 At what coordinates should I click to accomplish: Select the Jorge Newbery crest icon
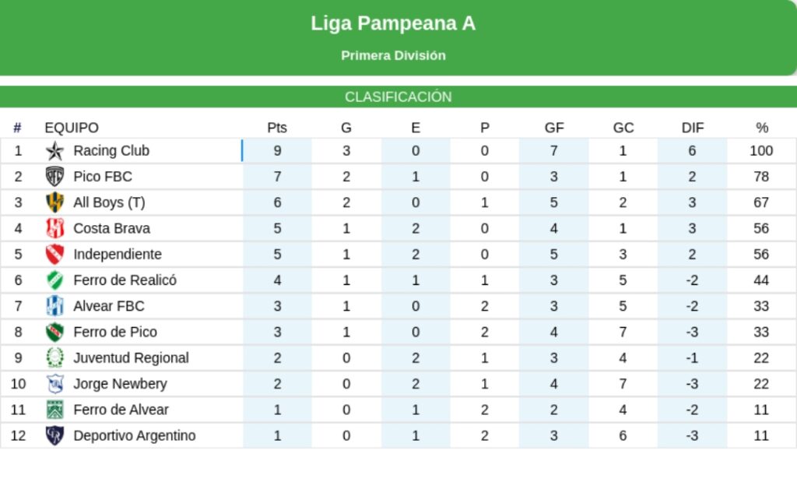point(54,384)
